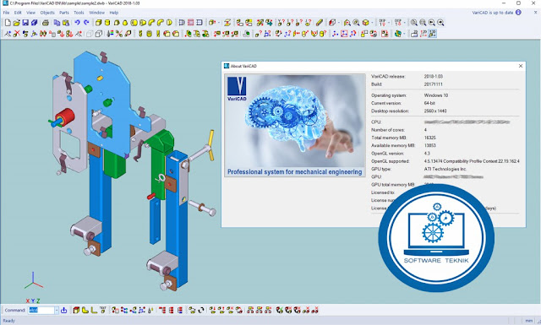541x325 pixels.
Task: Insert a cone solid from the toolbar
Action: 125,23
